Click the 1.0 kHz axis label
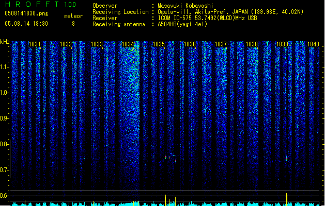The width and height of the screenshot is (325, 206). pos(4,93)
